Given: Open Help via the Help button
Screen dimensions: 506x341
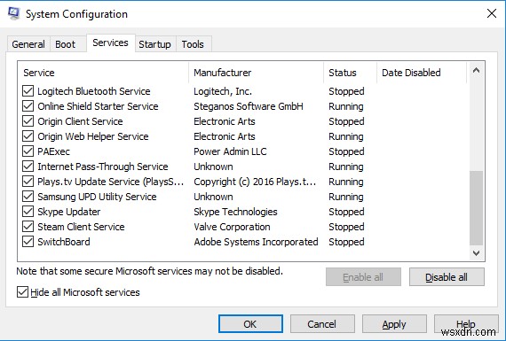Looking at the screenshot, I should (x=466, y=324).
